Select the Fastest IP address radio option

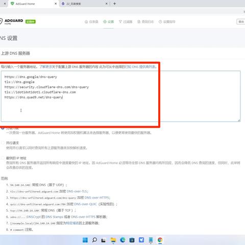click(3, 158)
